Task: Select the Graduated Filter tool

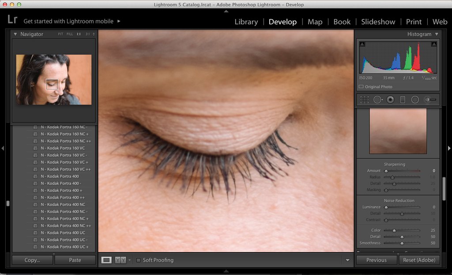Action: pyautogui.click(x=403, y=100)
